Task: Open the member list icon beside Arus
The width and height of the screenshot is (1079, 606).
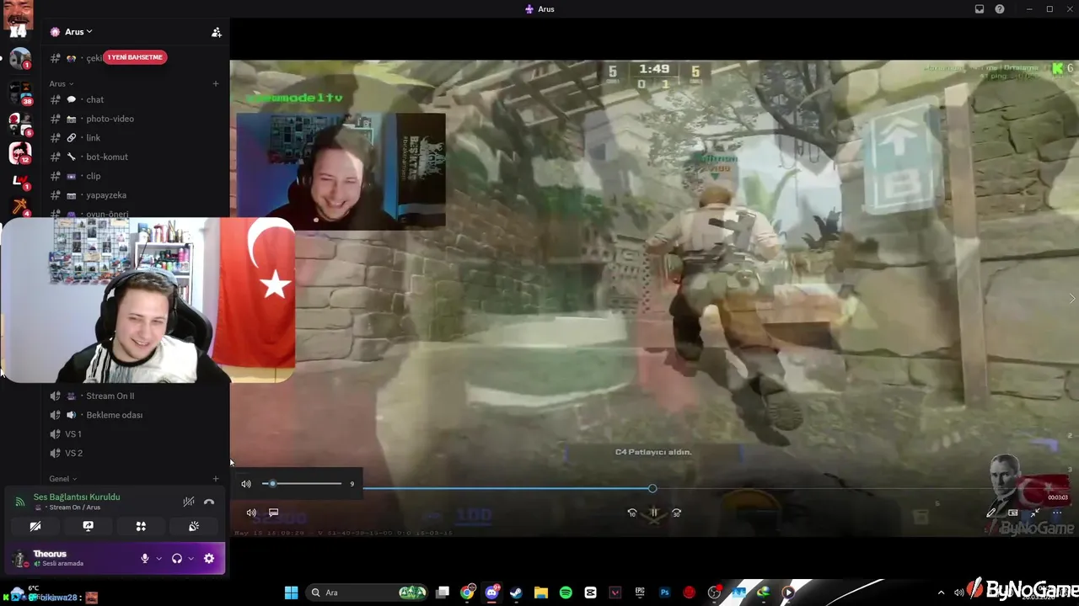Action: (x=217, y=32)
